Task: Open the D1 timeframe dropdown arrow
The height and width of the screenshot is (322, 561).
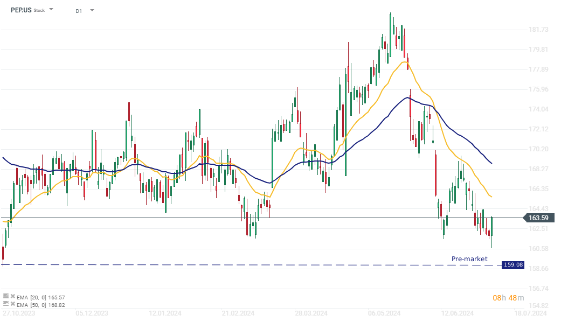Action: [92, 10]
